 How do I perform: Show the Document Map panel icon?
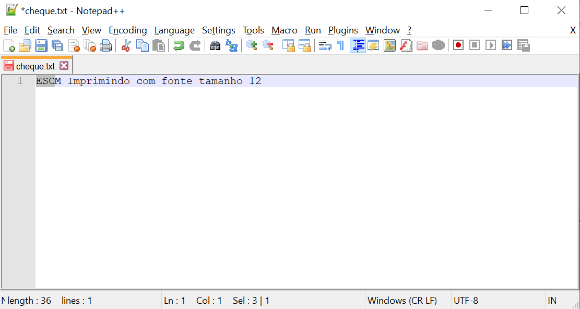389,45
